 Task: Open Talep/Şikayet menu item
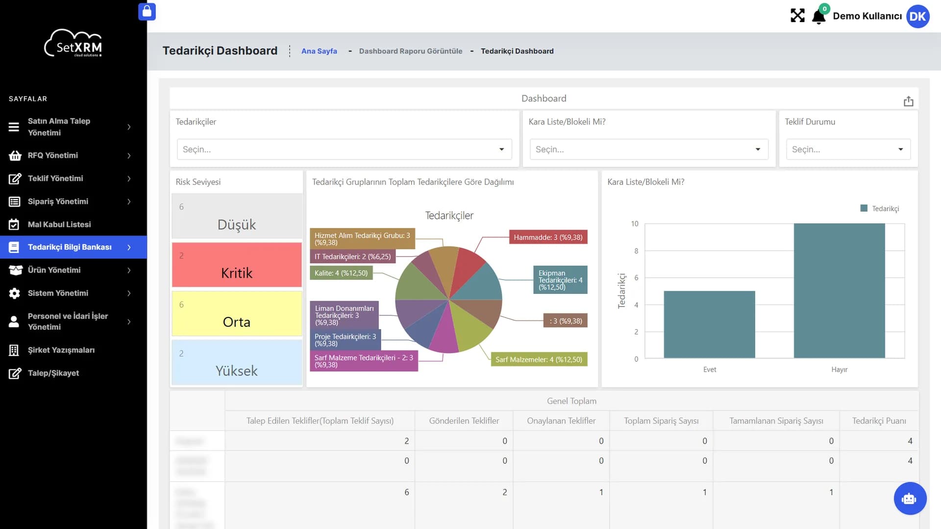coord(74,373)
